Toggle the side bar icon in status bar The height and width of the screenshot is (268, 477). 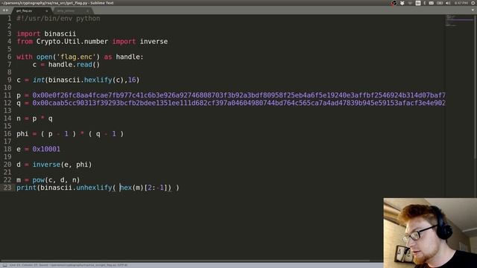5,265
